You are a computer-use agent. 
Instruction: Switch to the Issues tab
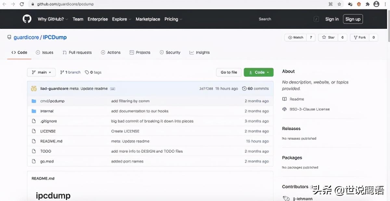click(45, 53)
